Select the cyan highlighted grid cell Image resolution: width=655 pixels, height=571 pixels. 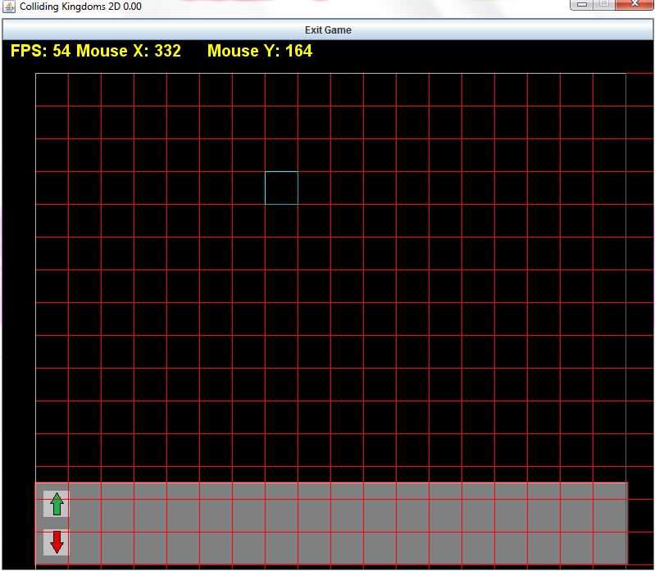click(x=281, y=188)
